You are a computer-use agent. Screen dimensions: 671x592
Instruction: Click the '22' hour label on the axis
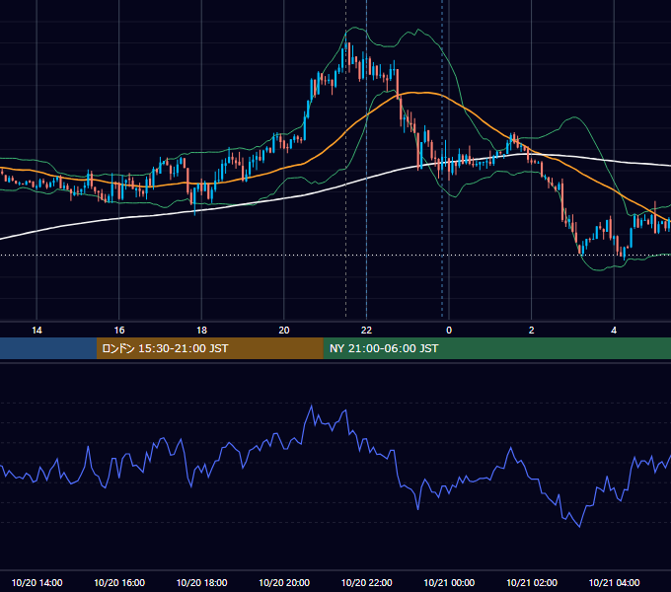pyautogui.click(x=366, y=331)
